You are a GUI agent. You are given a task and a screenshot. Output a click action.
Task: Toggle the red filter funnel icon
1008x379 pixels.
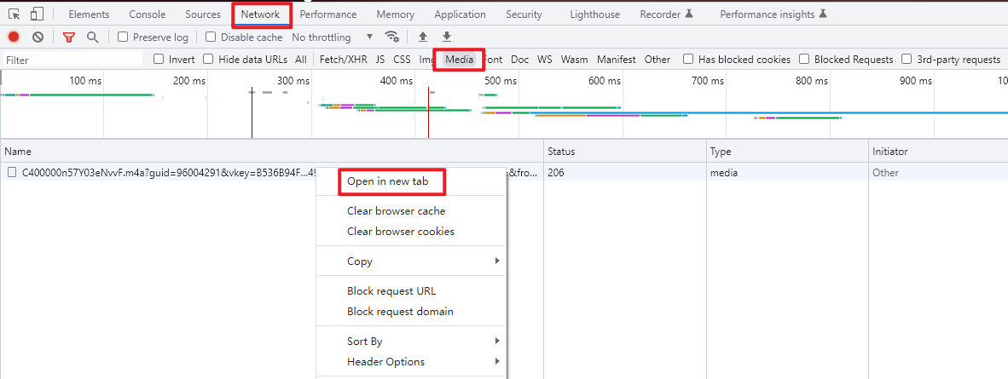pos(69,37)
